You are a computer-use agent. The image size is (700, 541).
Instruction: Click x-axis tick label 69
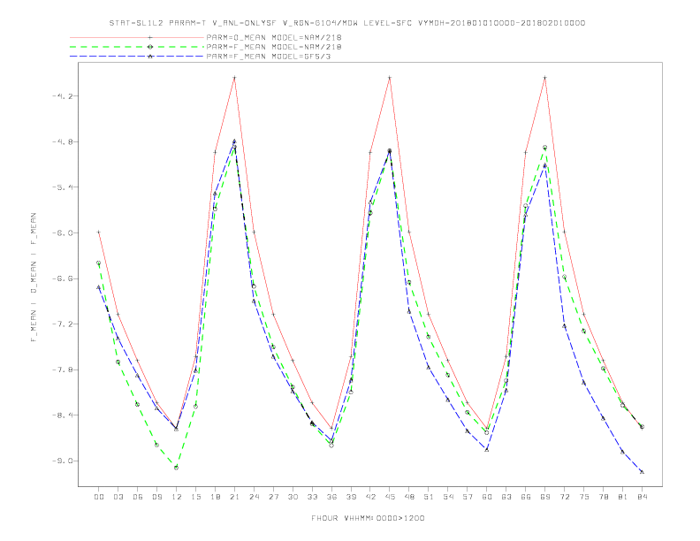[x=544, y=497]
